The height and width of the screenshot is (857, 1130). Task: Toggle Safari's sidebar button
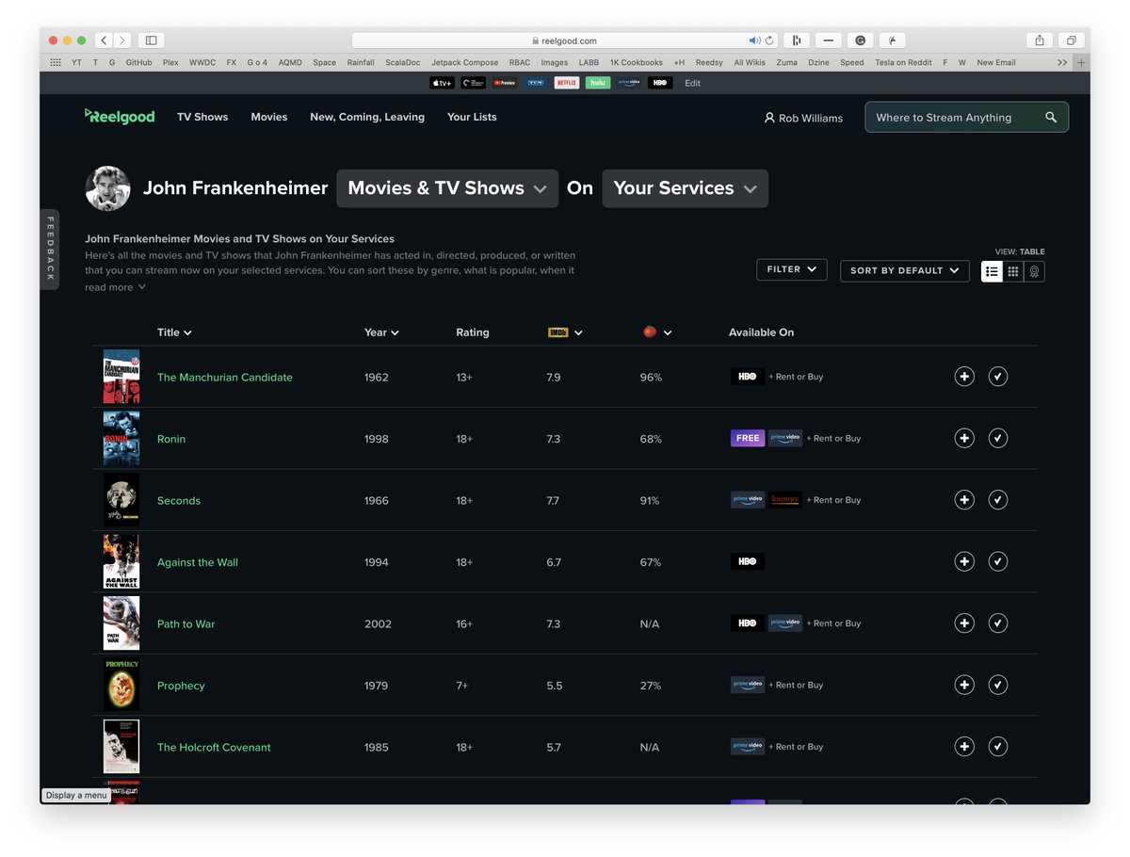coord(151,40)
